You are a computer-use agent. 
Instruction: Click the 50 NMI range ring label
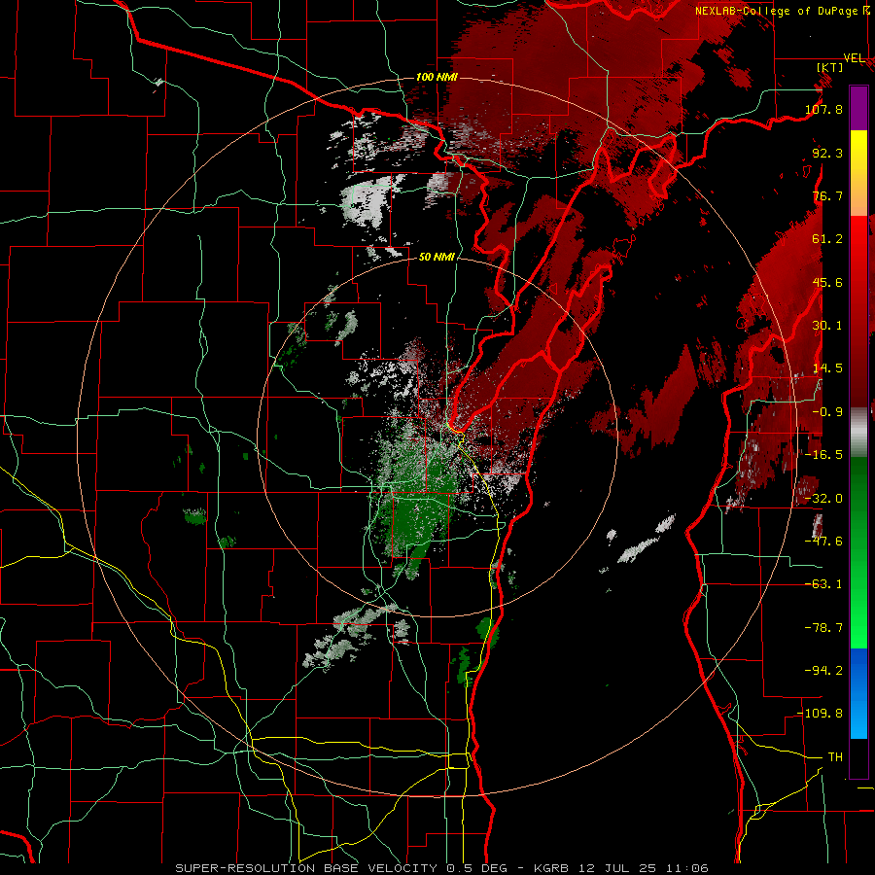point(437,258)
